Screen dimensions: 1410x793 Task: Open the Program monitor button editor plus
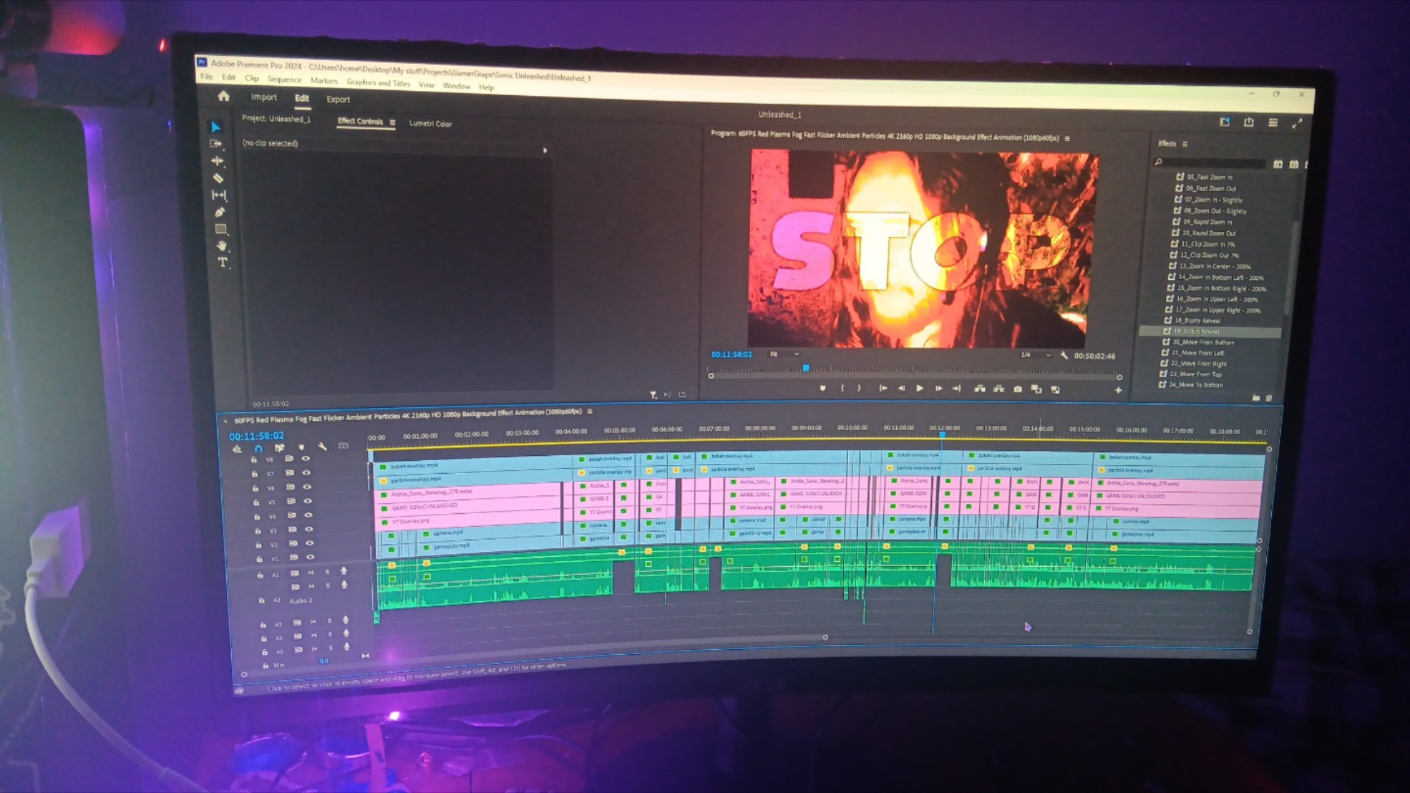(x=1118, y=390)
